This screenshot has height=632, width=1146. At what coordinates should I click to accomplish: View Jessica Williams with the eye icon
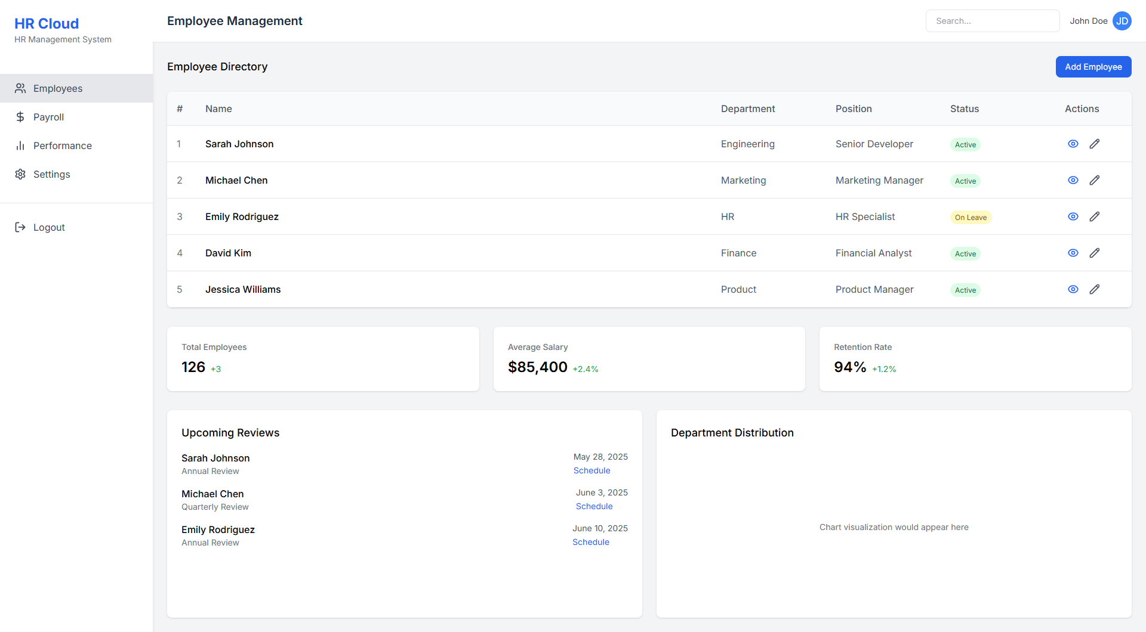(1073, 289)
